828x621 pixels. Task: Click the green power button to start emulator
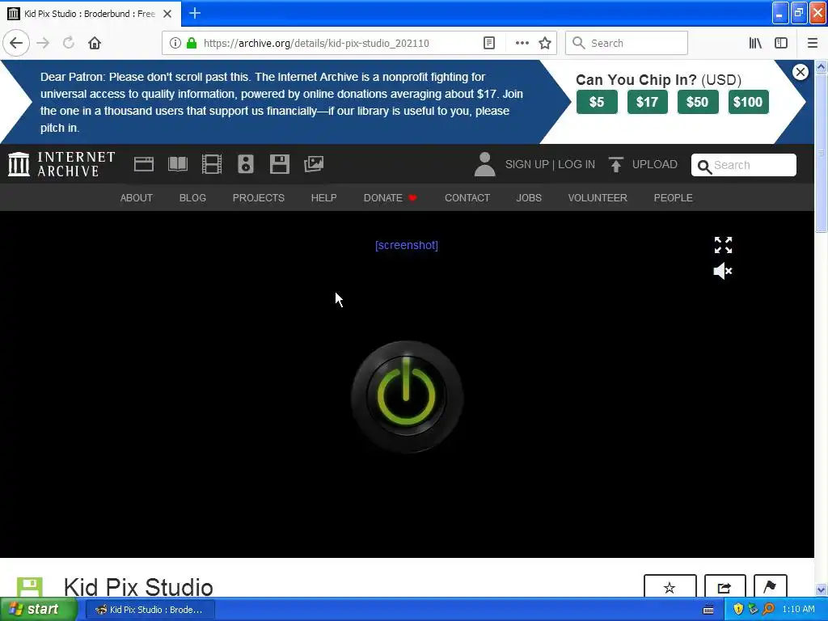tap(408, 396)
